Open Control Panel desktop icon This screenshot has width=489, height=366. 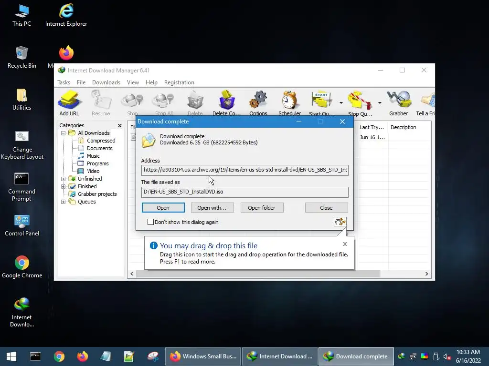[x=22, y=225]
